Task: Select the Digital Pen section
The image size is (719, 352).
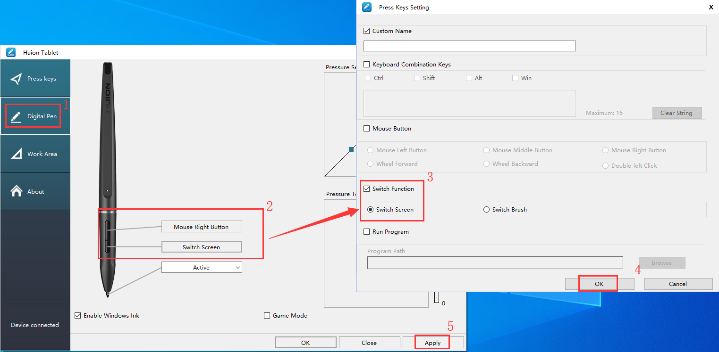Action: click(x=35, y=116)
